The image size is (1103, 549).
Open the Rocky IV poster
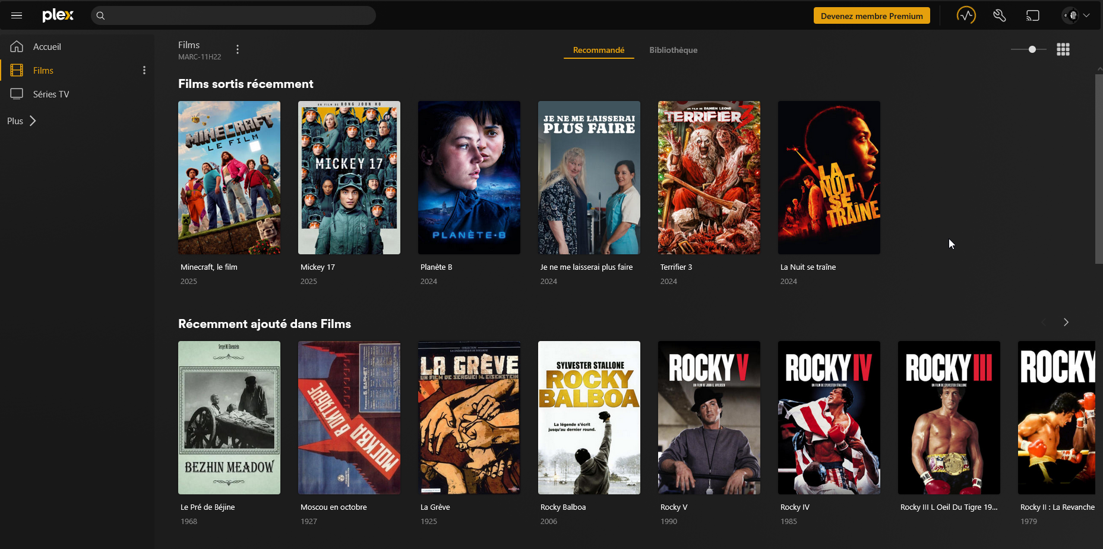click(829, 418)
